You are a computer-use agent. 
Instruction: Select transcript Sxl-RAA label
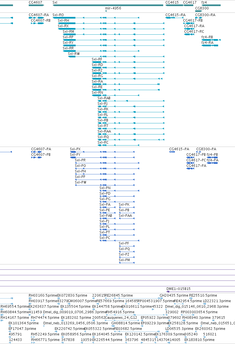pyautogui.click(x=104, y=131)
